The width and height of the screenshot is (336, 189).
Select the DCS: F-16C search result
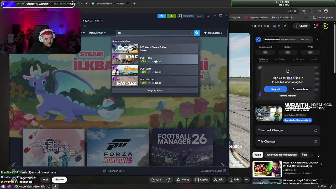click(x=155, y=59)
